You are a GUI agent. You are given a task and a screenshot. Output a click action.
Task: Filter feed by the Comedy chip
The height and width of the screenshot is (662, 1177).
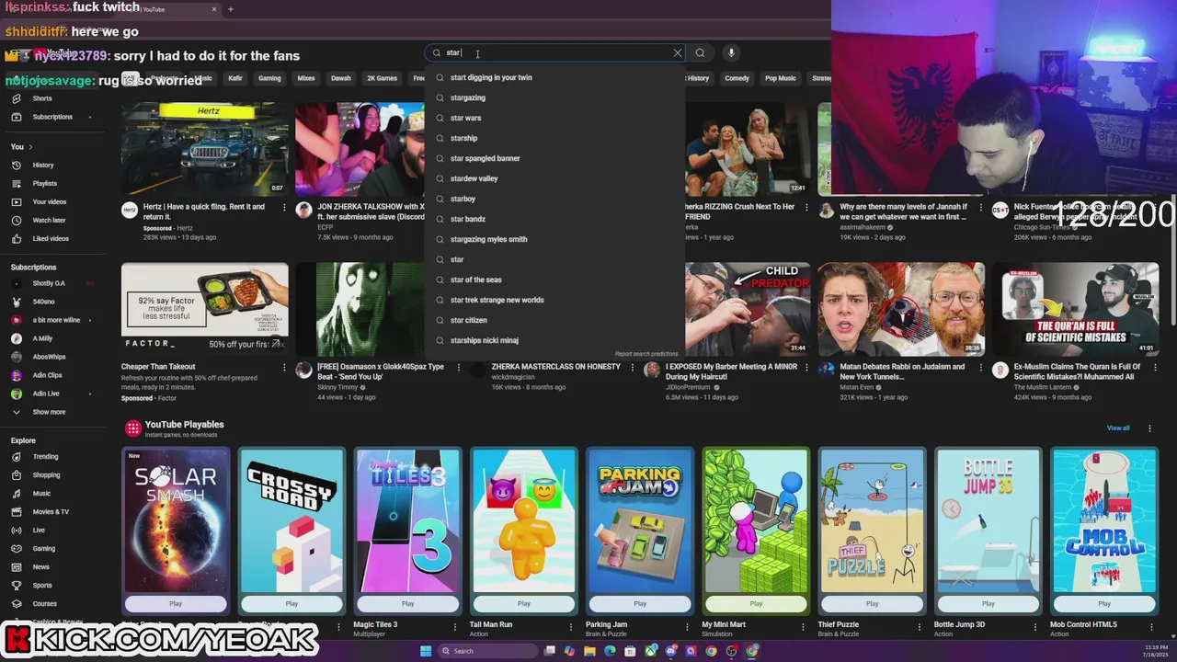coord(737,78)
